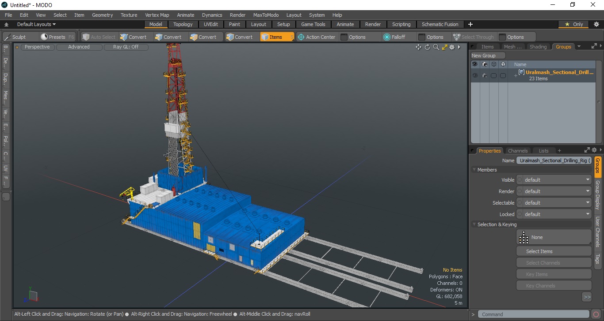Expand the Groups panel with the arrows icon
Image resolution: width=604 pixels, height=321 pixels.
pyautogui.click(x=594, y=46)
